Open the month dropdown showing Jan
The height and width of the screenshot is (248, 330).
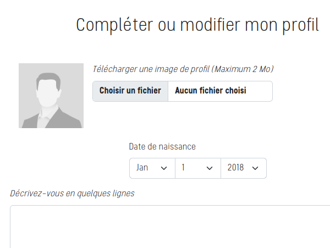pyautogui.click(x=152, y=168)
